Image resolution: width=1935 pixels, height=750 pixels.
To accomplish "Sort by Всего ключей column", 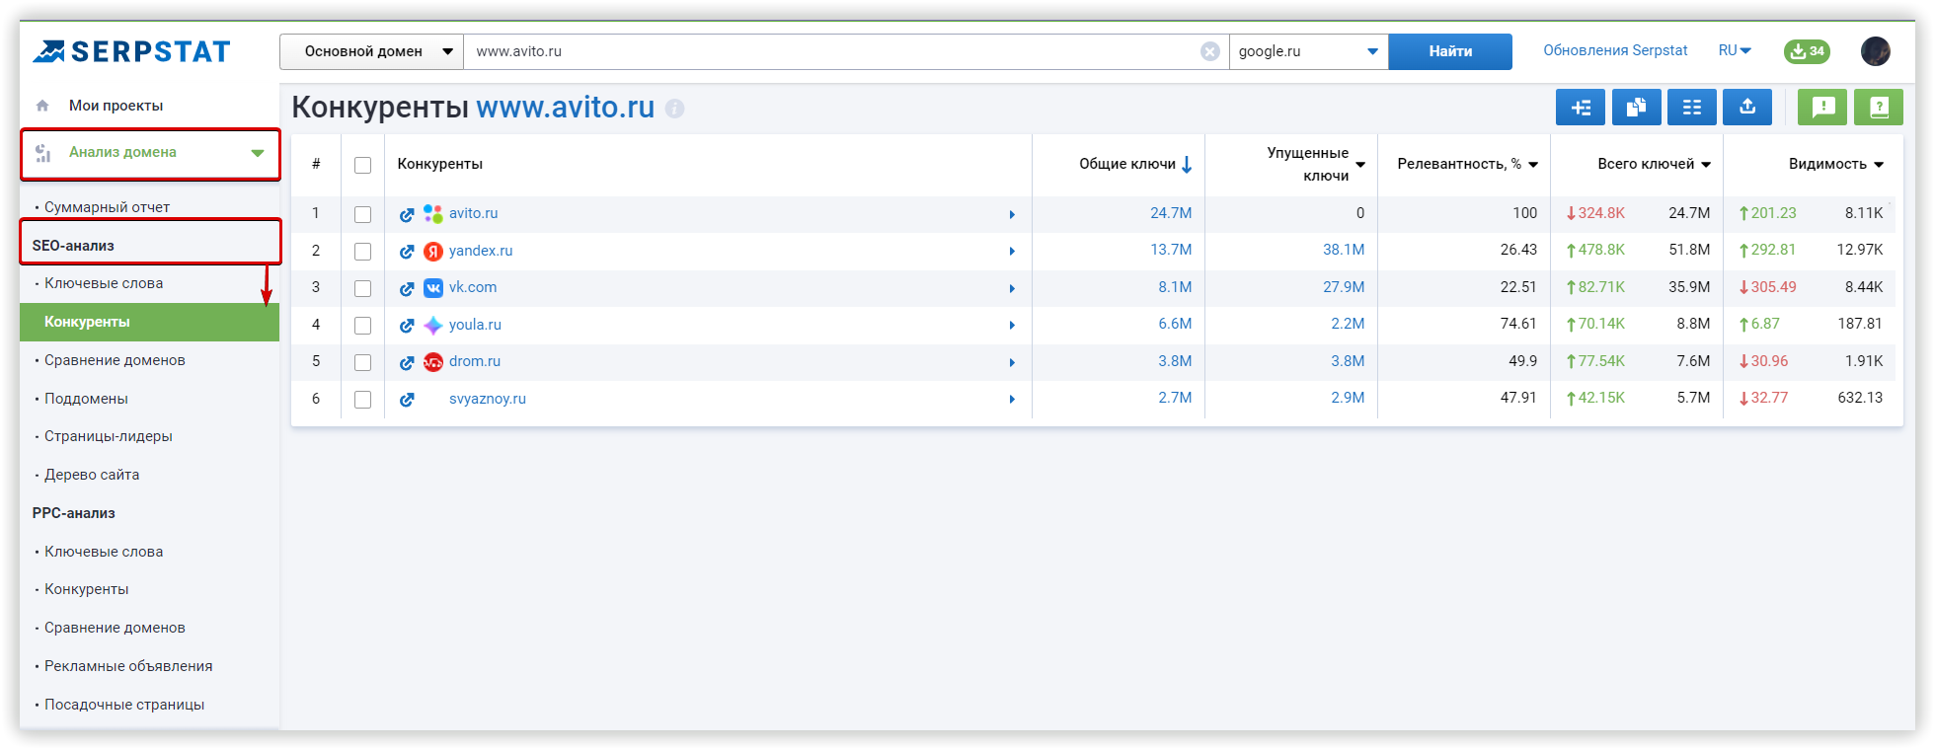I will [x=1655, y=164].
